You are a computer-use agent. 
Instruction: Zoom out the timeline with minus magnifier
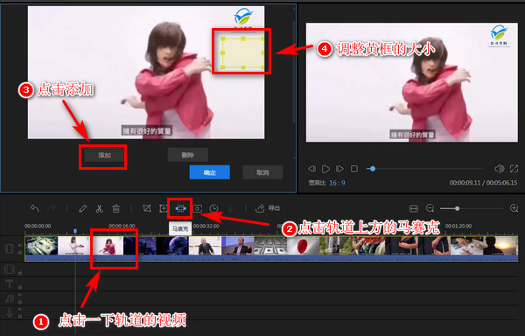point(430,208)
